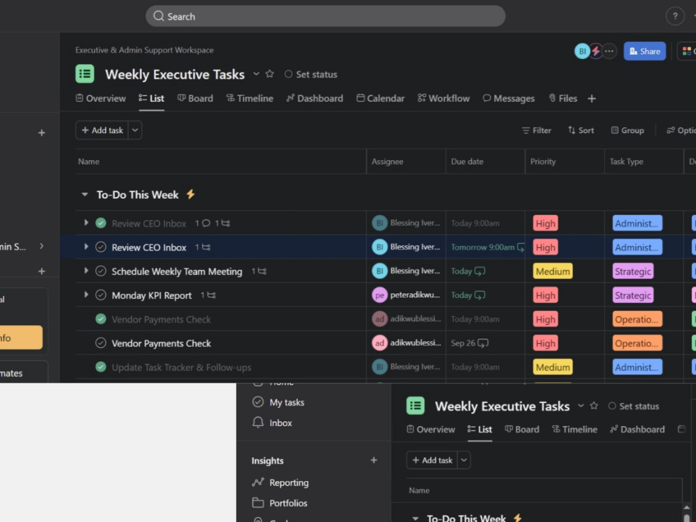This screenshot has width=696, height=522.
Task: Expand Monday KPI Report subtasks
Action: 86,294
